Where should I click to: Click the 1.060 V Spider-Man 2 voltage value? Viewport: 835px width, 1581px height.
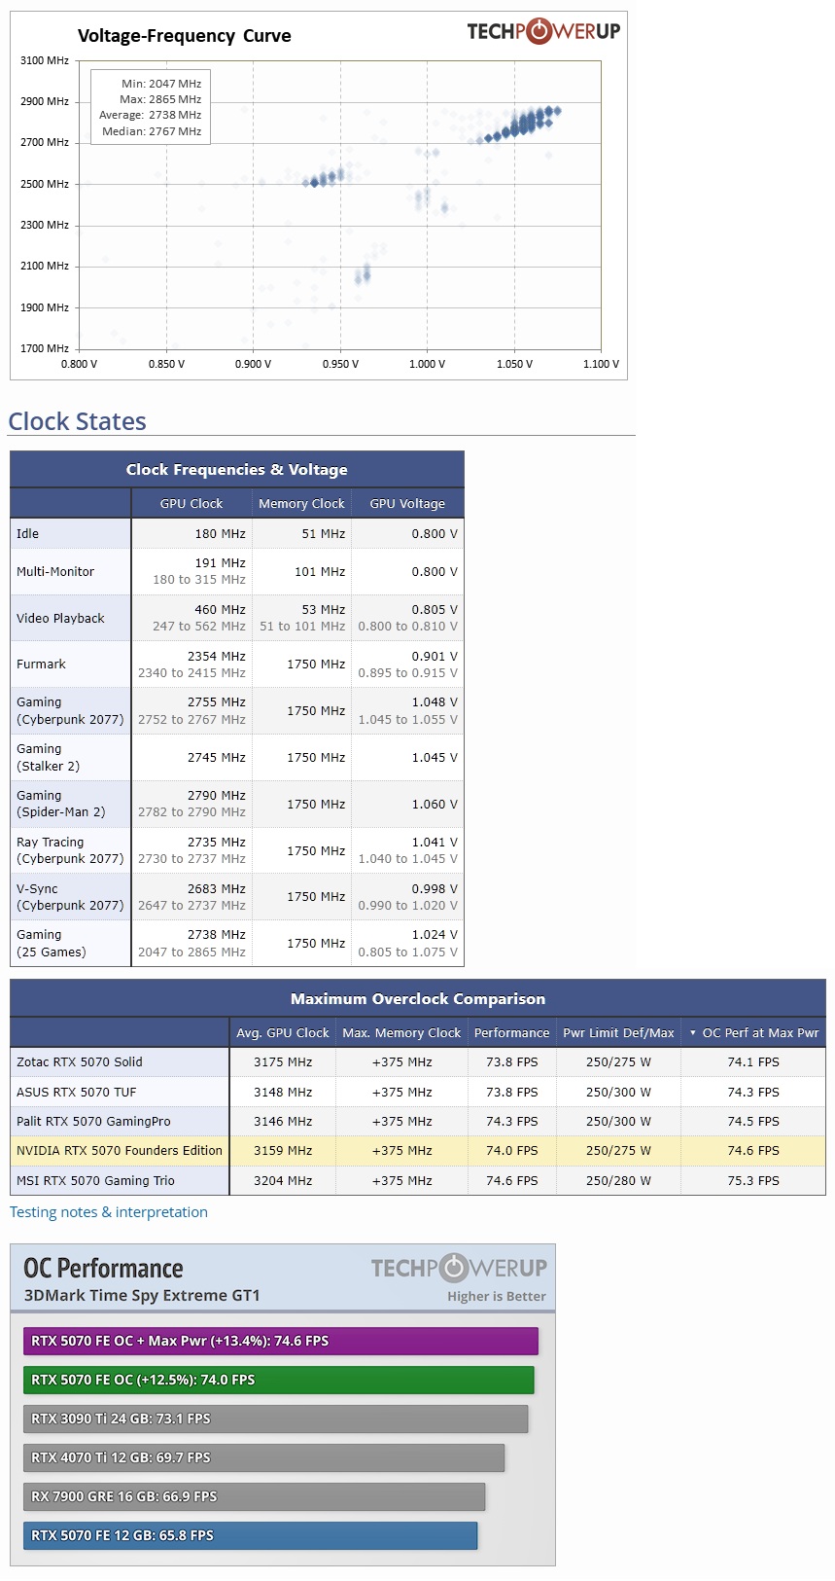[435, 804]
